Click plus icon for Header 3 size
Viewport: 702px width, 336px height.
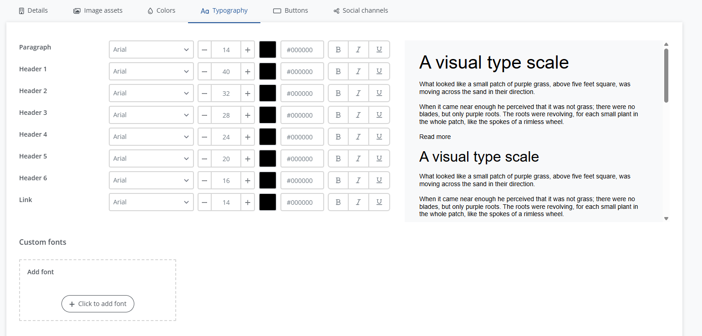coord(247,115)
